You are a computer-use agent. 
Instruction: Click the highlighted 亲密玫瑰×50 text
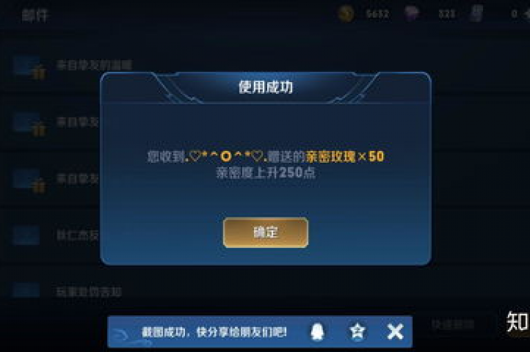[x=345, y=156]
